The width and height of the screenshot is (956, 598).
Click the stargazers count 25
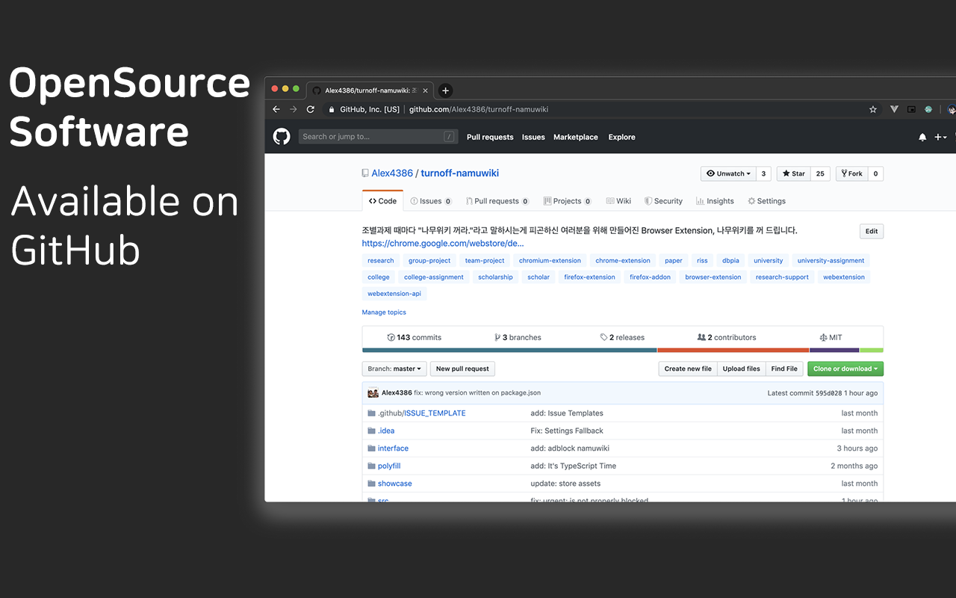click(820, 173)
